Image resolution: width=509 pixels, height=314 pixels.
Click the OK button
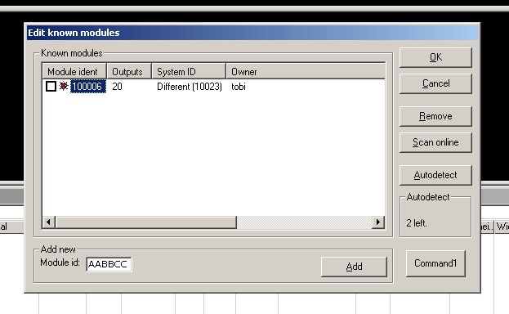point(435,57)
